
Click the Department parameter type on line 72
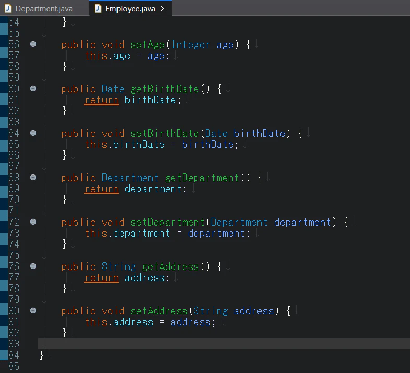coord(239,223)
